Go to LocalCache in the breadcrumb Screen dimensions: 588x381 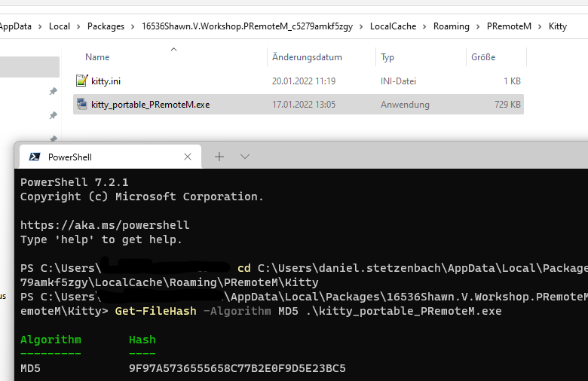(393, 26)
